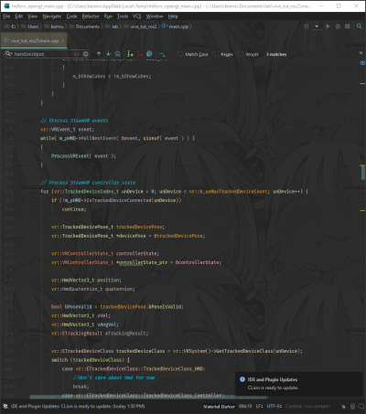Viewport: 366px width, 414px height.
Task: Click the Build grid icon in toolbar
Action: pyautogui.click(x=307, y=27)
